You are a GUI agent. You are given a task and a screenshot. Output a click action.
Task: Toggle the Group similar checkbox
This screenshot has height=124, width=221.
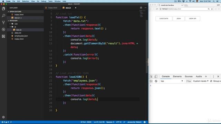(211, 81)
